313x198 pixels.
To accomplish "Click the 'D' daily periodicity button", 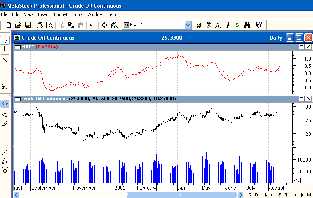I will coord(256,195).
